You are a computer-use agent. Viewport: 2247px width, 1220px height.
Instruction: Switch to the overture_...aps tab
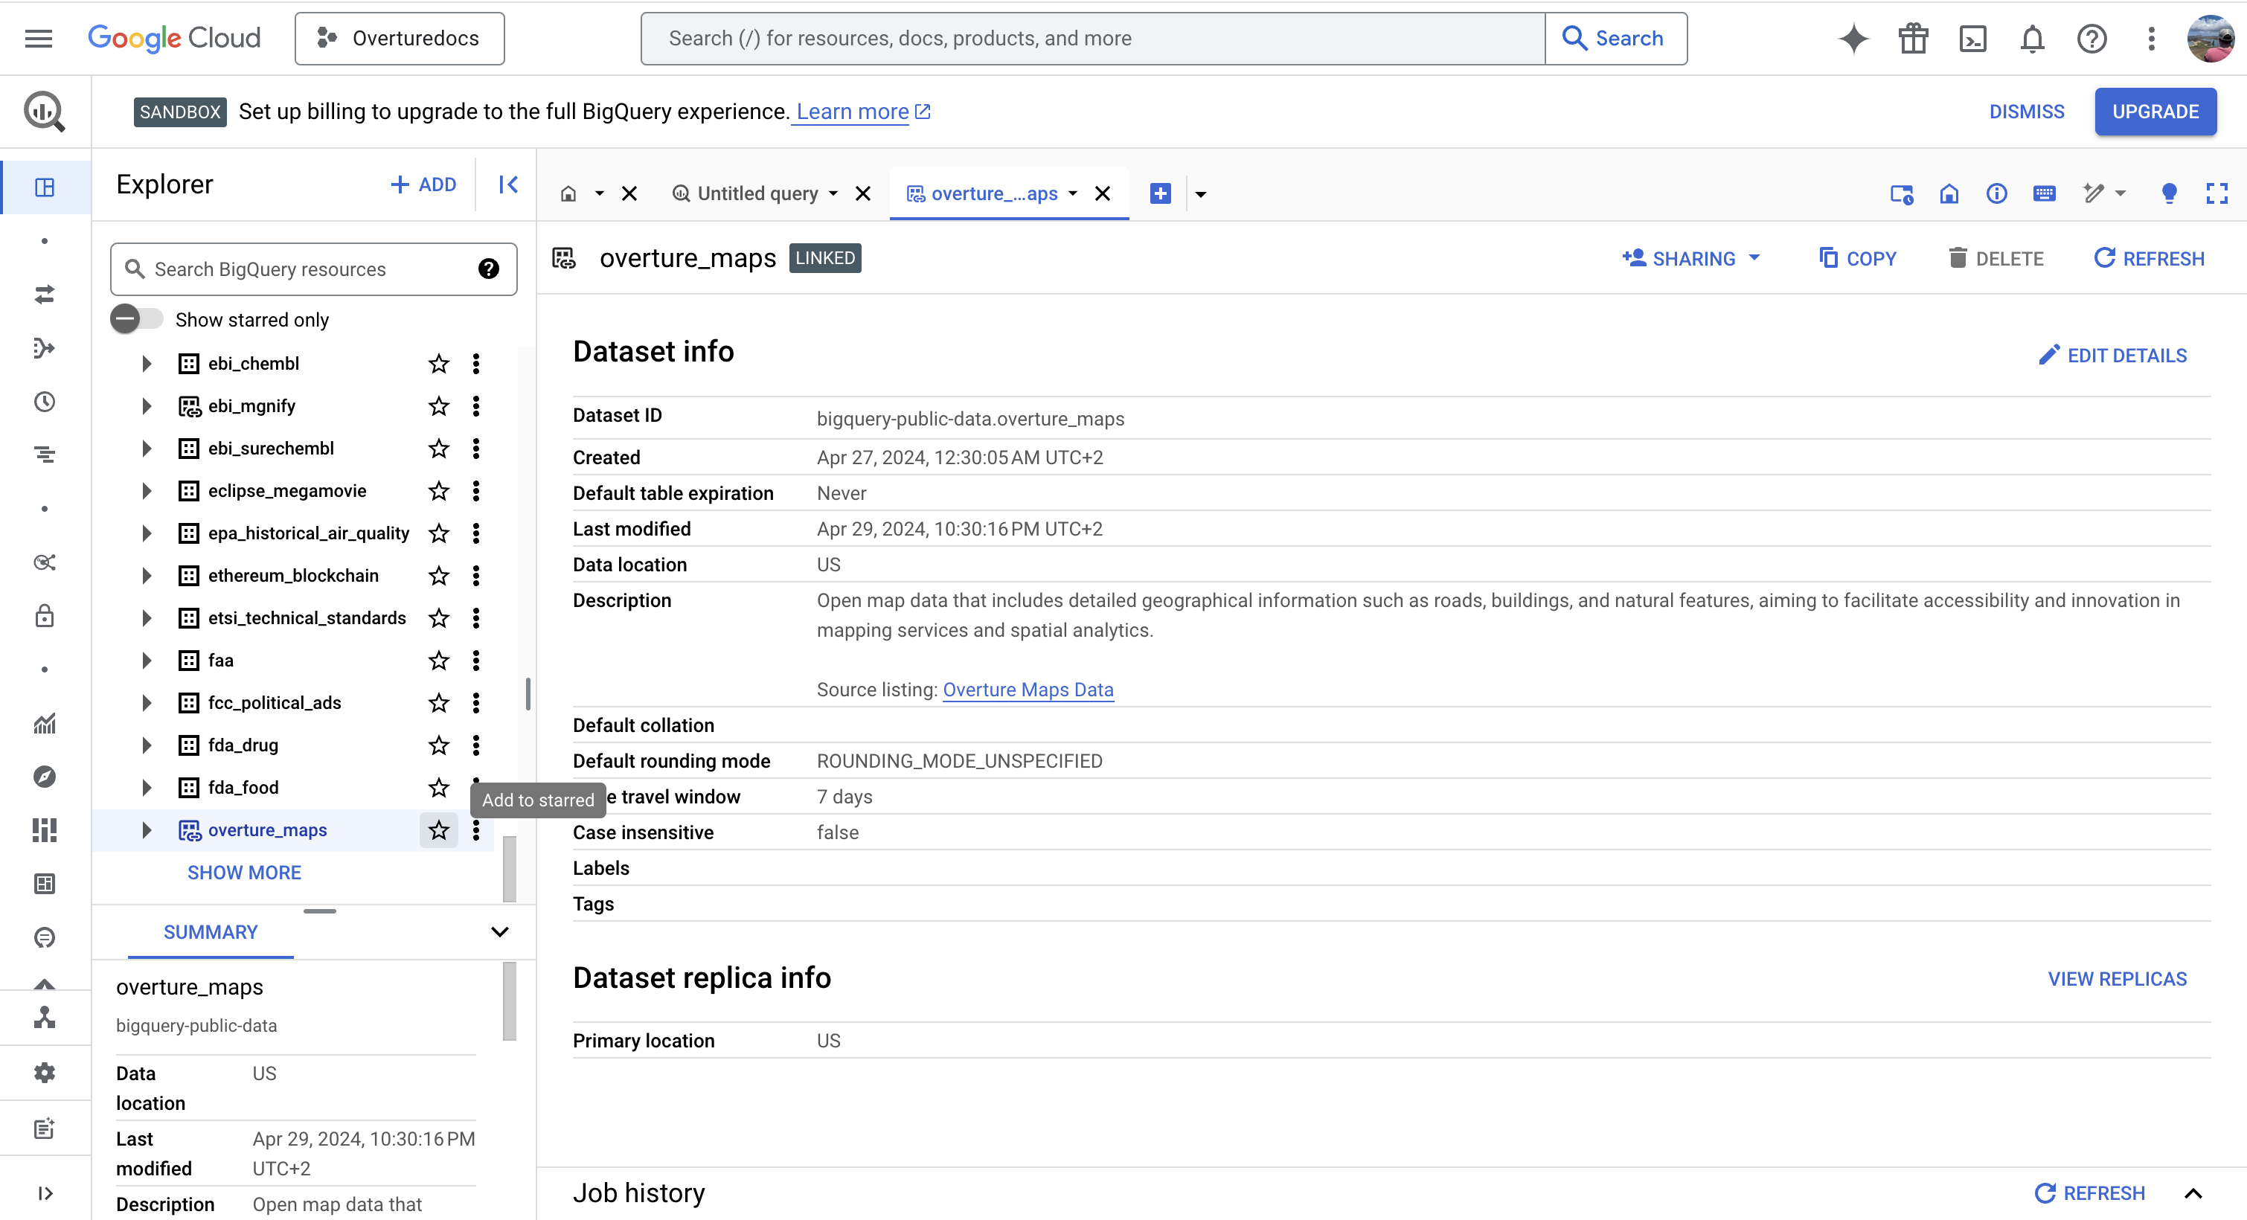(x=994, y=193)
